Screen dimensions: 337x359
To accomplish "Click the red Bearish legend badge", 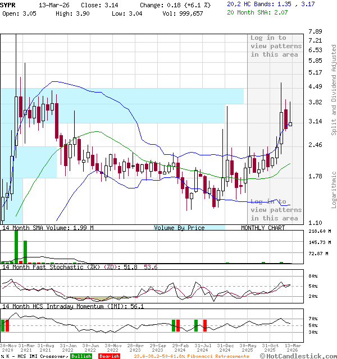I will pos(109,356).
